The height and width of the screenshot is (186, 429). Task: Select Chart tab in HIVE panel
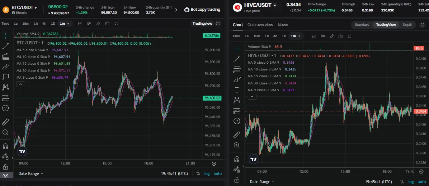coord(238,25)
